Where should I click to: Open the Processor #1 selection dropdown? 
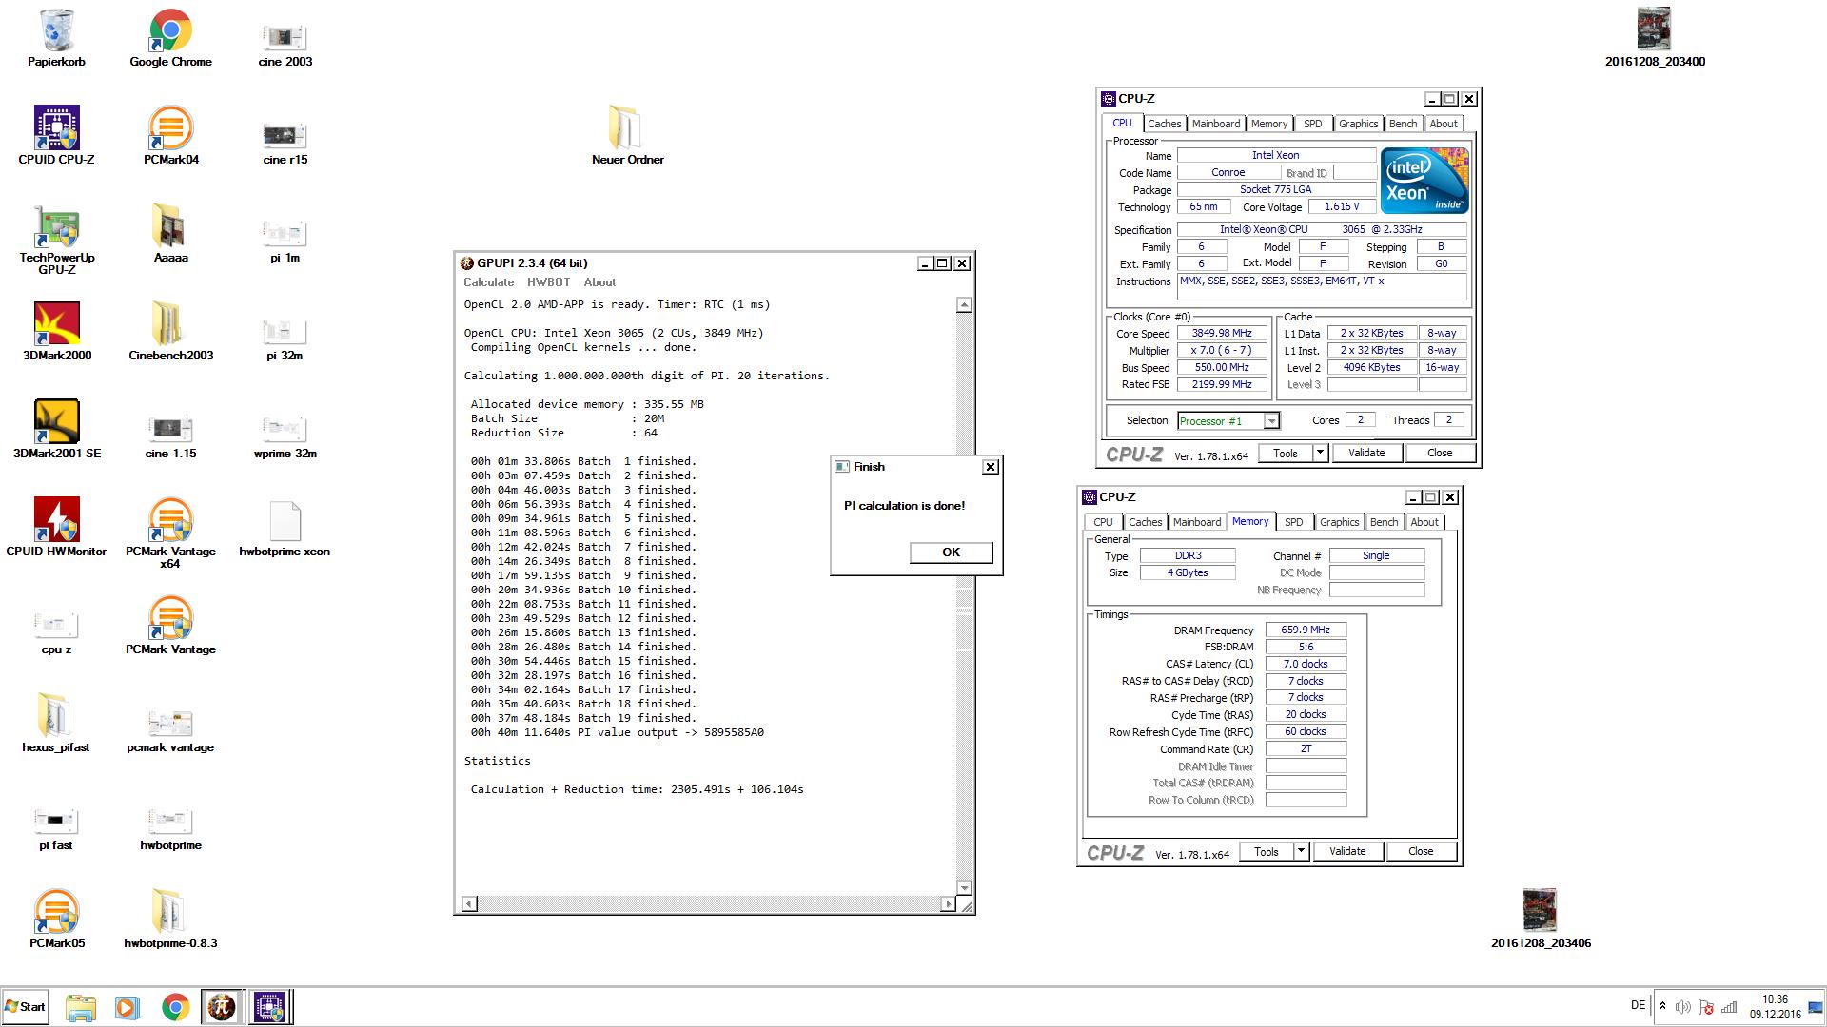point(1228,421)
